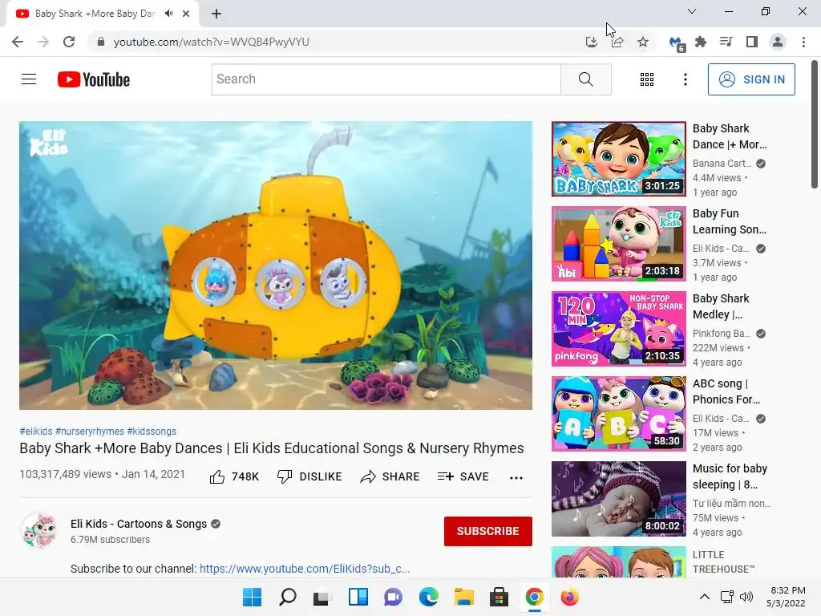821x616 pixels.
Task: Go back with browser back arrow
Action: pyautogui.click(x=18, y=42)
